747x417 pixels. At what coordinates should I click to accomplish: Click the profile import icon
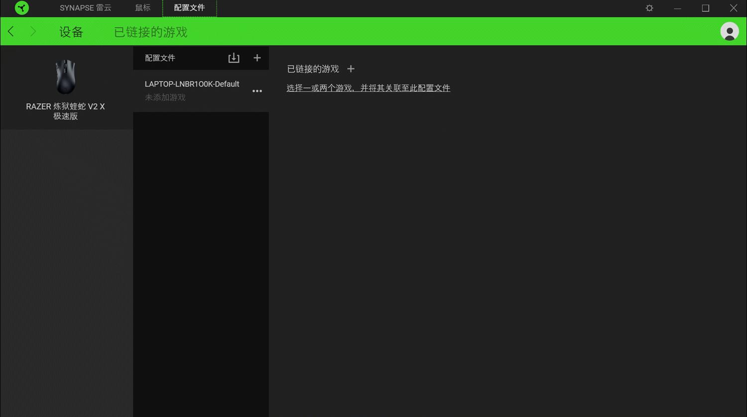point(234,57)
